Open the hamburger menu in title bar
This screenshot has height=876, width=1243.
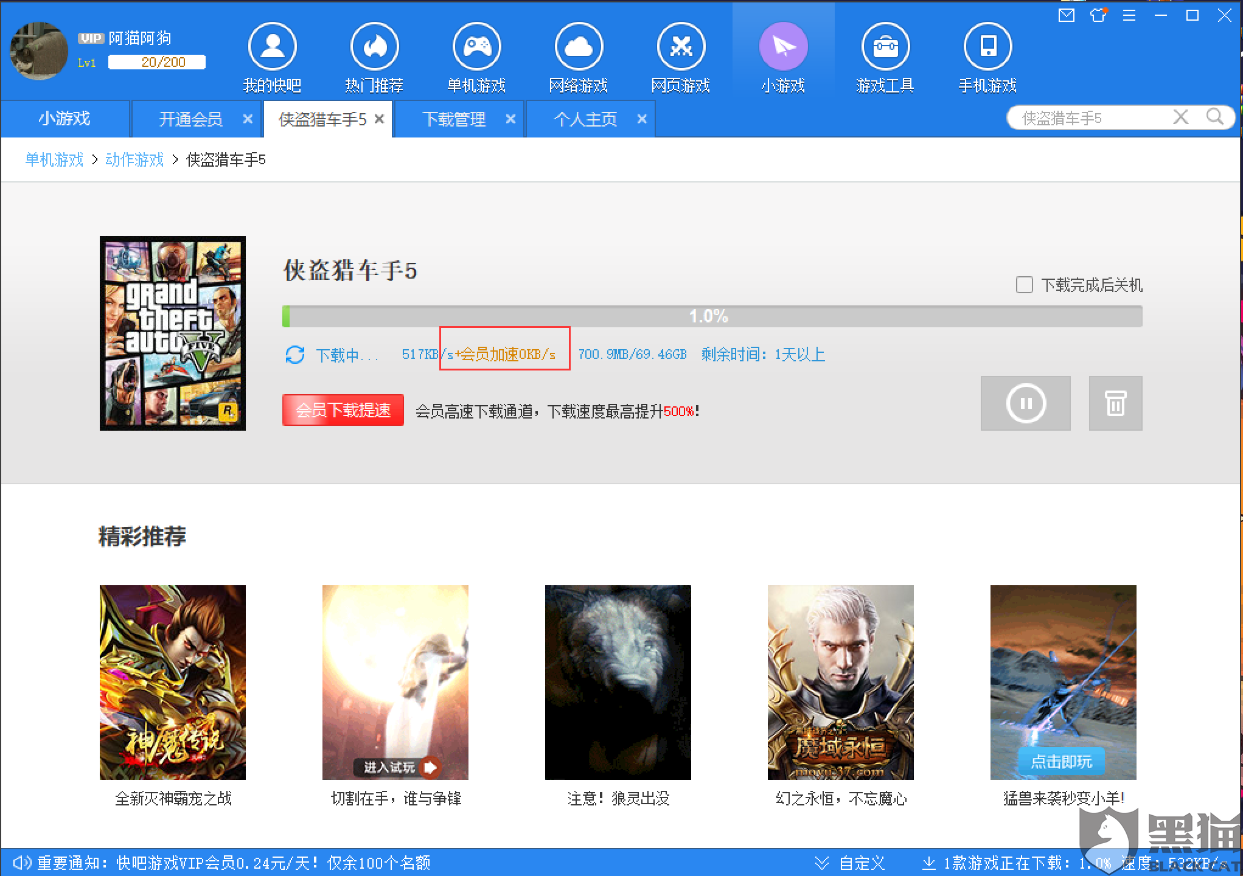tap(1129, 15)
